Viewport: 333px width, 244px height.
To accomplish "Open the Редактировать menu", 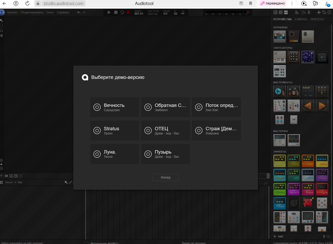I will [32, 13].
